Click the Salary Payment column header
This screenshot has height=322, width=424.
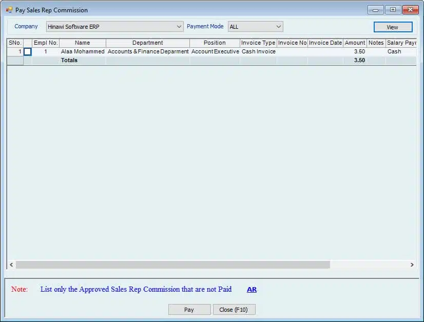401,43
